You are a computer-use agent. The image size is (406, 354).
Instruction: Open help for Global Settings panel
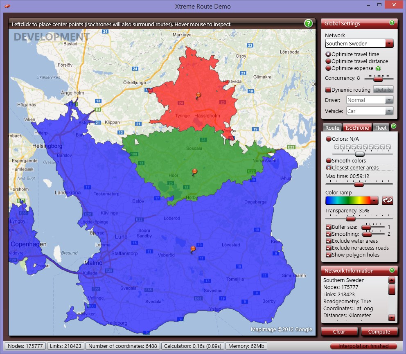tap(392, 23)
